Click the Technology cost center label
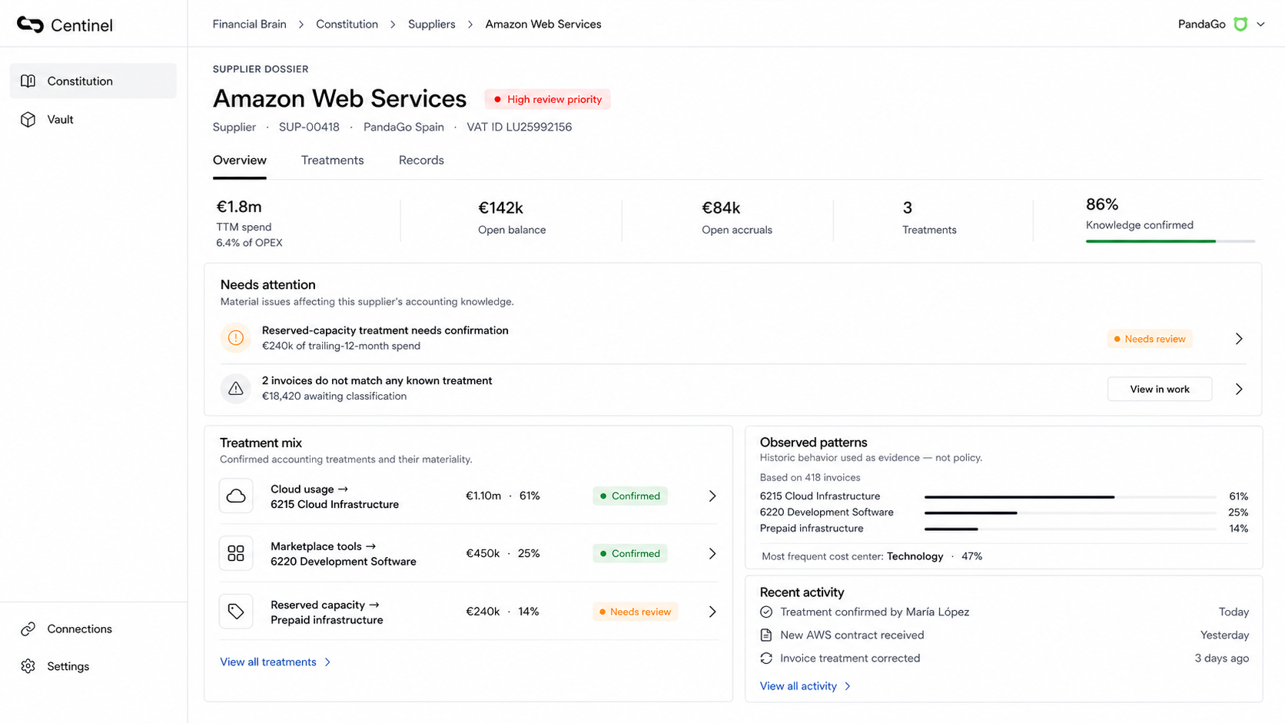1285x723 pixels. [915, 556]
